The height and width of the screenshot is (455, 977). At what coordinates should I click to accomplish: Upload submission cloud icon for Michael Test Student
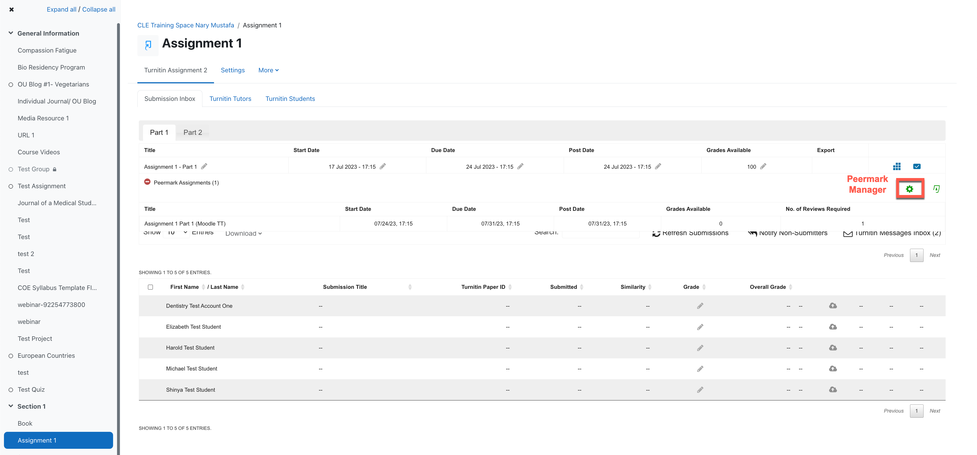pos(833,369)
